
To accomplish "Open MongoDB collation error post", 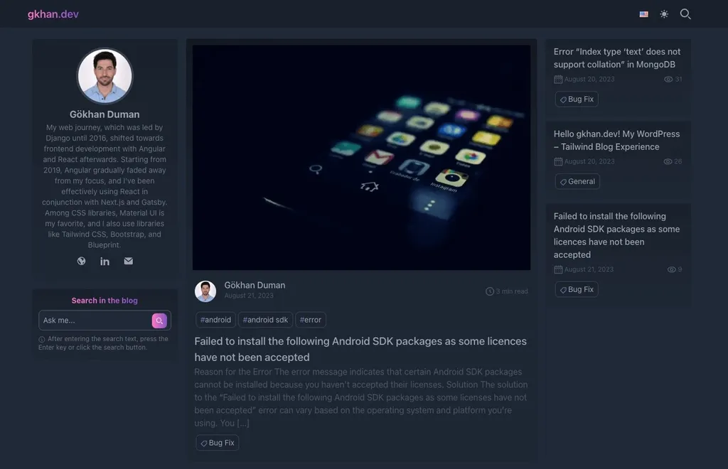I will click(617, 58).
